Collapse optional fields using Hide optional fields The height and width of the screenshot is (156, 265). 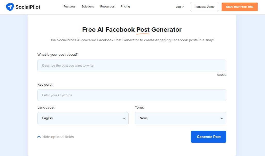point(58,137)
